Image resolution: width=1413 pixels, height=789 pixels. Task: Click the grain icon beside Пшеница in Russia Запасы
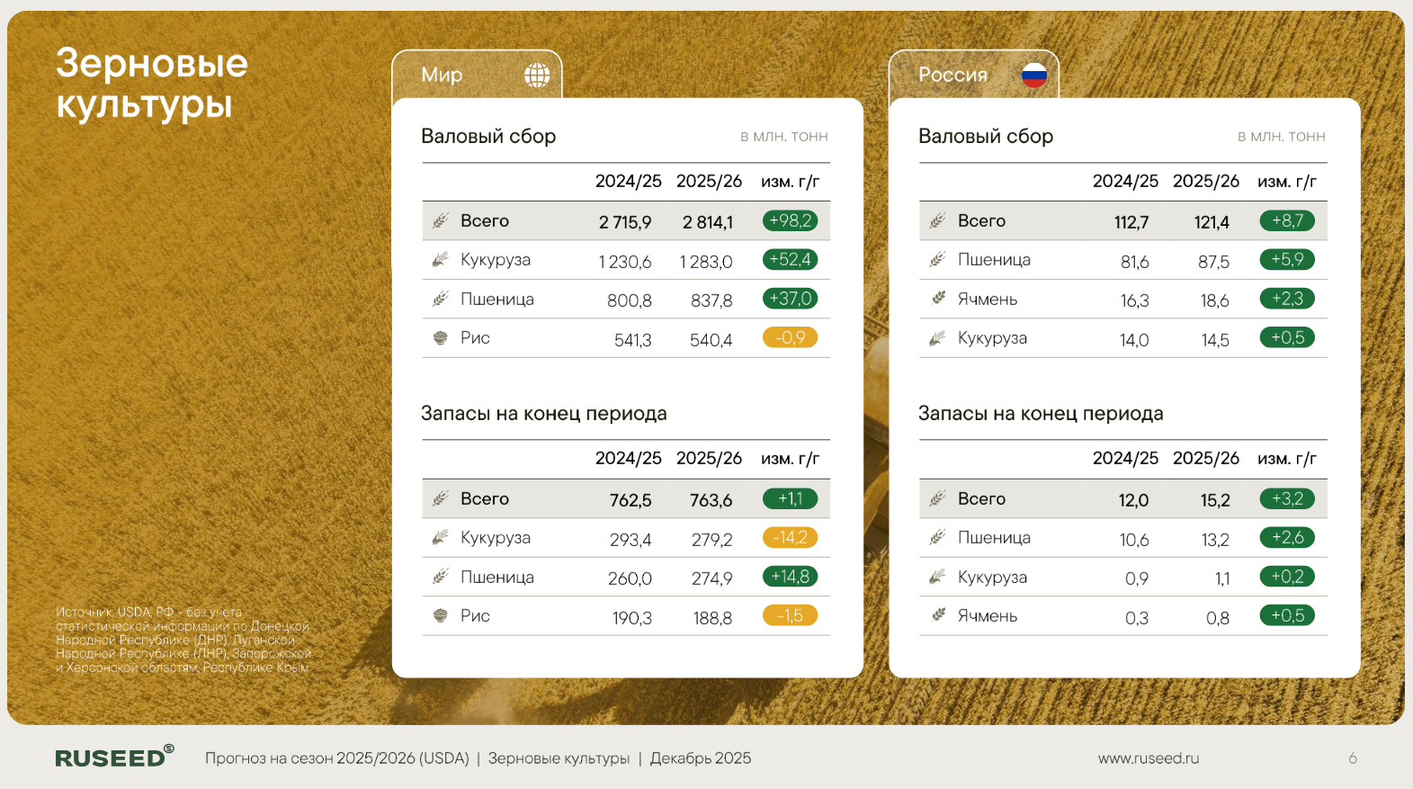(938, 538)
